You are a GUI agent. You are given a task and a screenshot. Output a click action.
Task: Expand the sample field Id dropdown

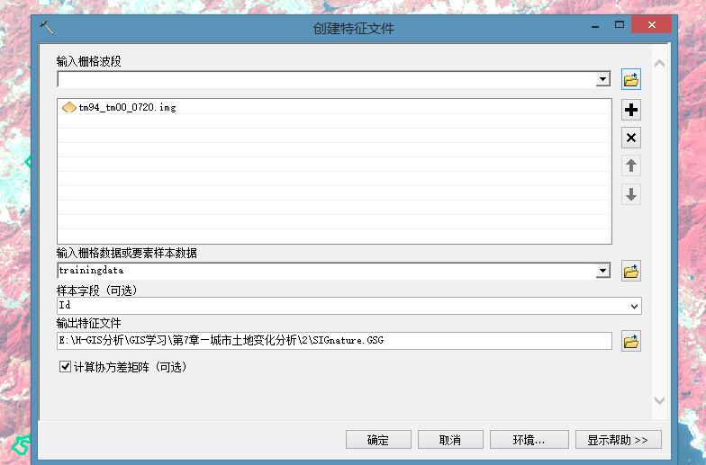click(x=634, y=306)
